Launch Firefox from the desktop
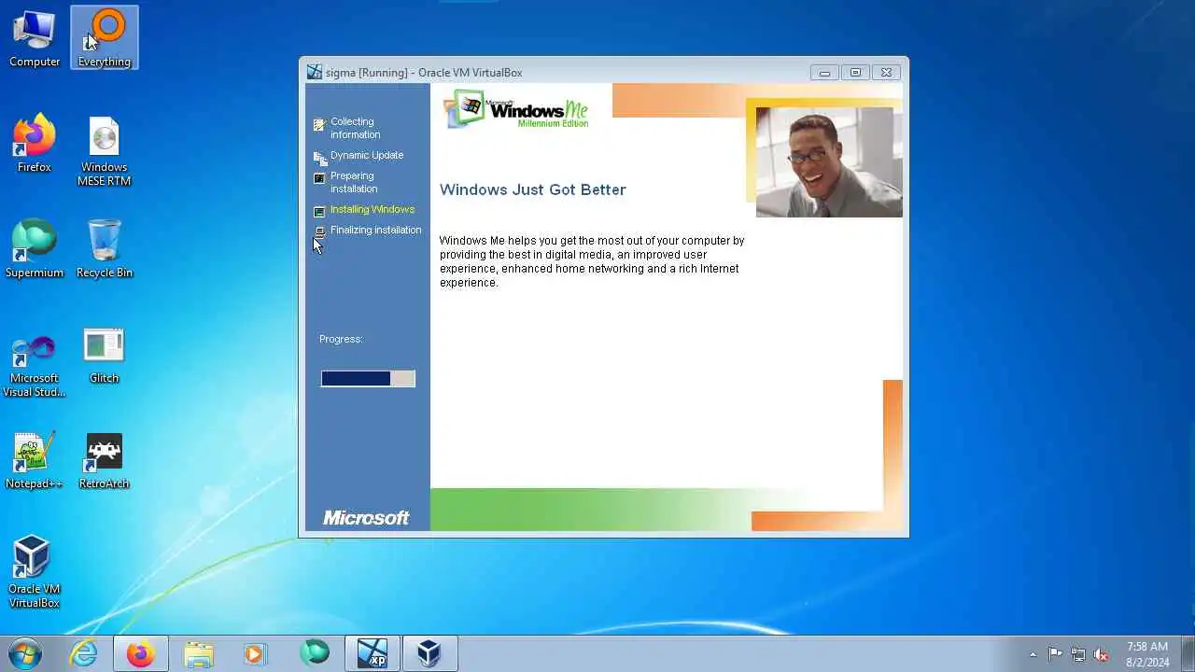Screen dimensions: 1195x672 [x=35, y=144]
